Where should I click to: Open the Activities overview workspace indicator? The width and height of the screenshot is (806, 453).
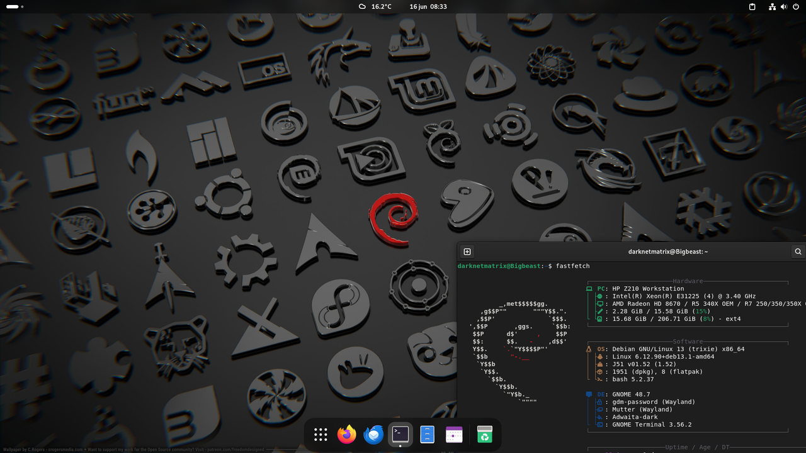click(x=15, y=6)
